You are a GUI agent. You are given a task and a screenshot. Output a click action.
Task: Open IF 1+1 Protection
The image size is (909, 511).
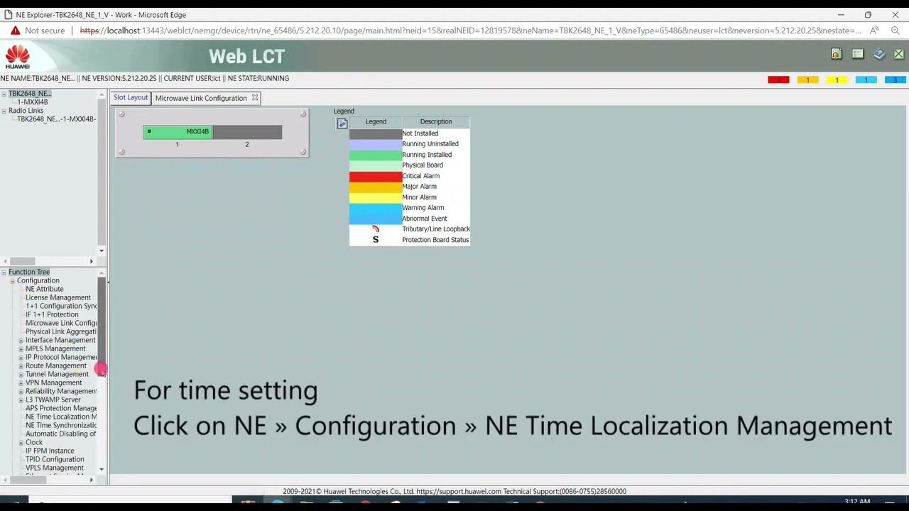coord(52,314)
